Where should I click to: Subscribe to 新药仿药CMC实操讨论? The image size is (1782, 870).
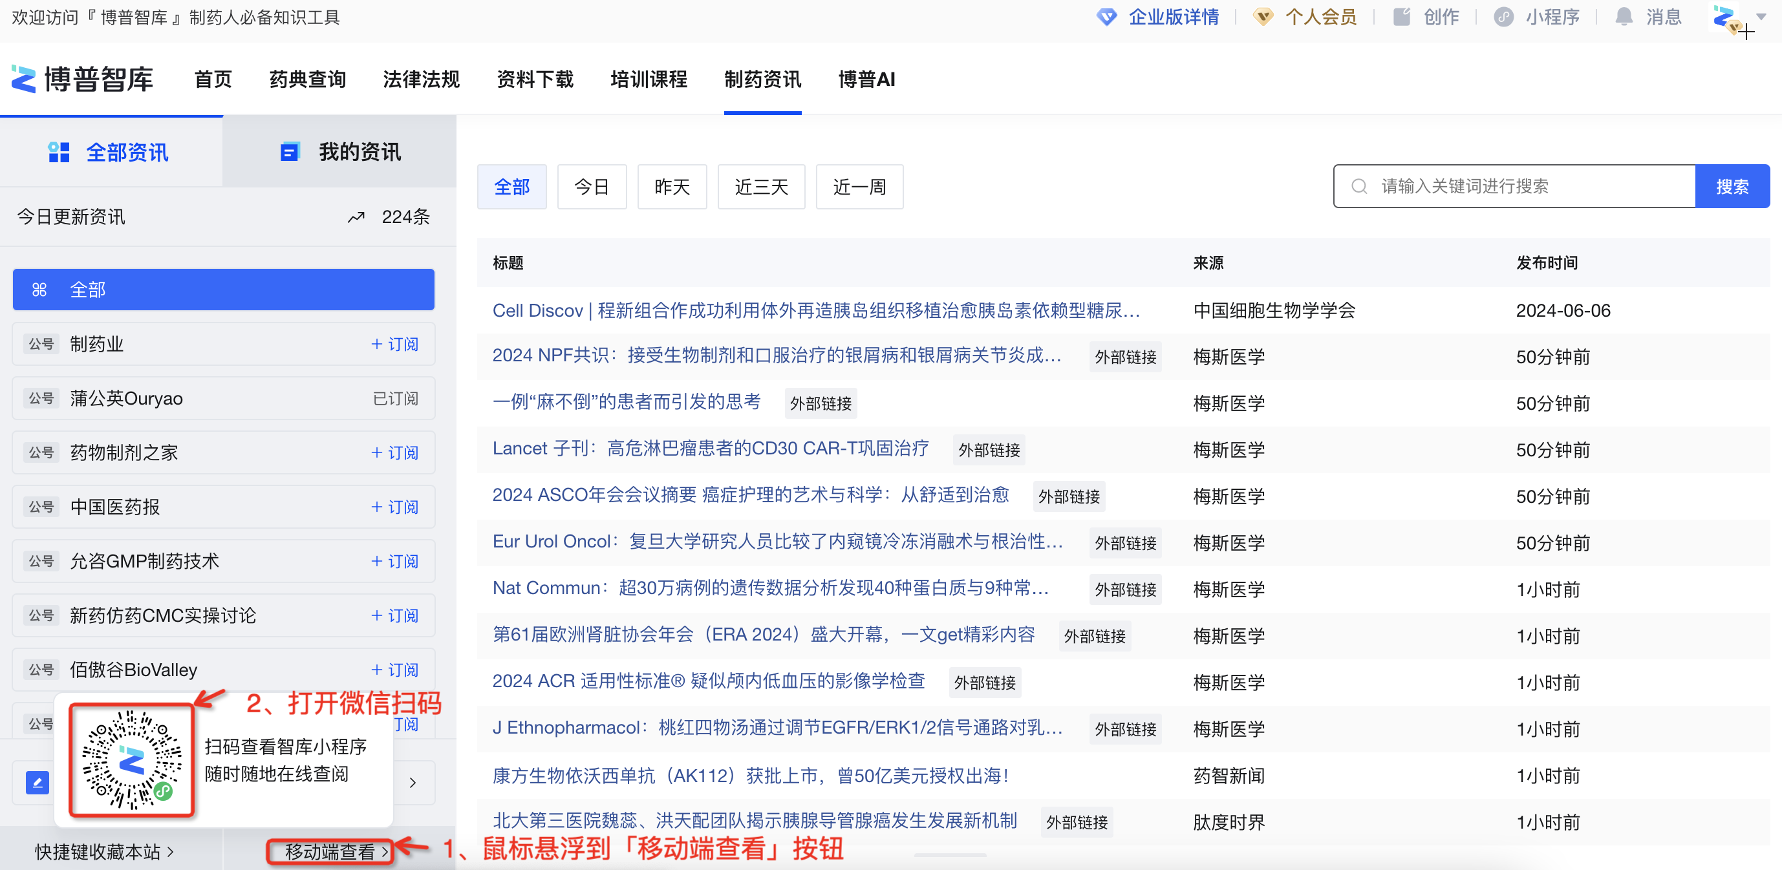[x=395, y=615]
